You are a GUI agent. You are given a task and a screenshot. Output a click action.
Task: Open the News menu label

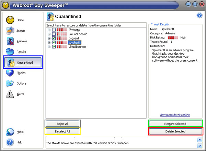tap(20, 132)
